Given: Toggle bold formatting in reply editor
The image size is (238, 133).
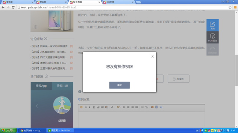Looking at the screenshot, I should (86, 107).
